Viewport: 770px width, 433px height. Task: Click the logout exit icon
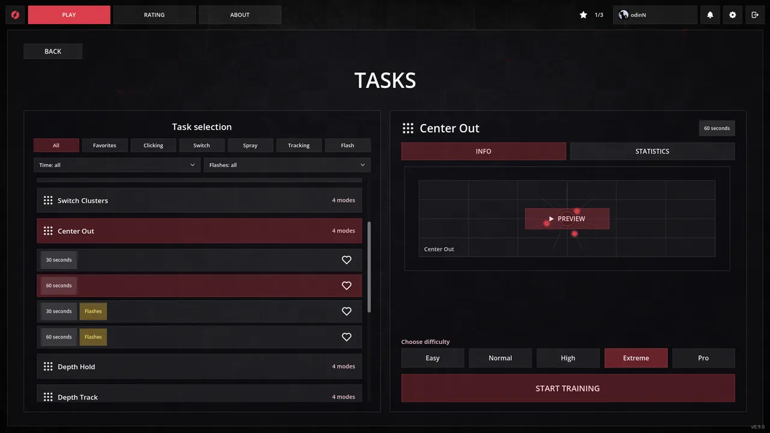coord(755,15)
